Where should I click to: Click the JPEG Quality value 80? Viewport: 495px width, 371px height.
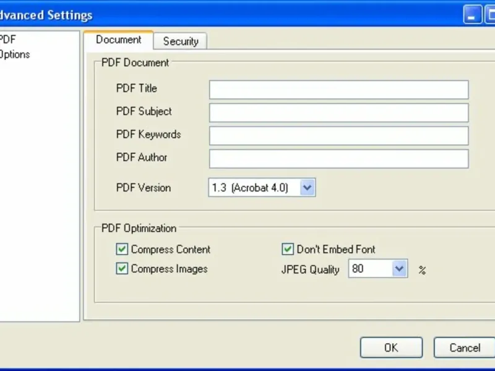[369, 269]
